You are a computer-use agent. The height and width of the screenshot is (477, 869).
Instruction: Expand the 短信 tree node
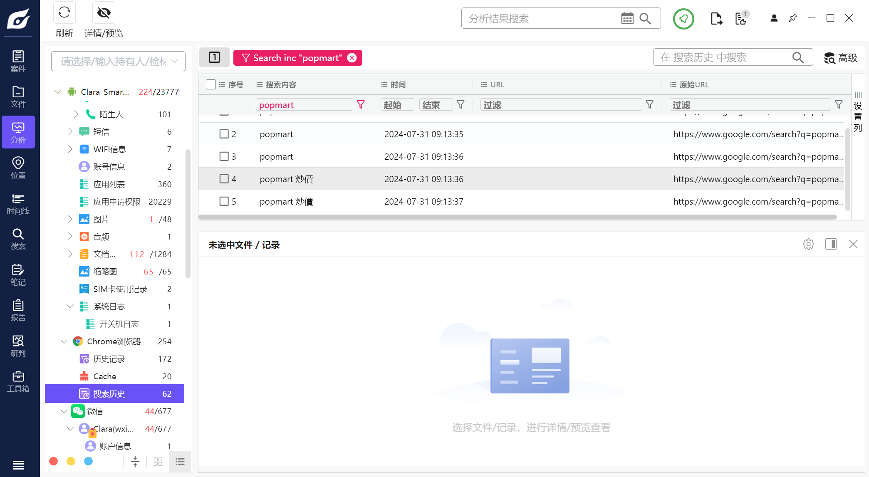[x=70, y=132]
